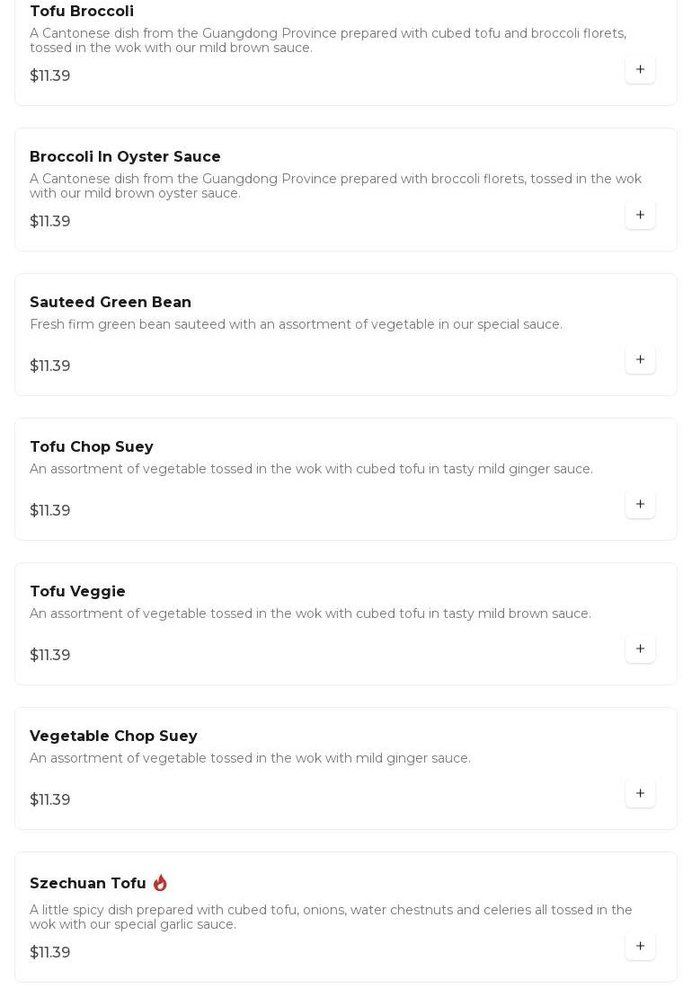Add Szechuan Tofu to the cart
This screenshot has width=692, height=997.
[640, 946]
